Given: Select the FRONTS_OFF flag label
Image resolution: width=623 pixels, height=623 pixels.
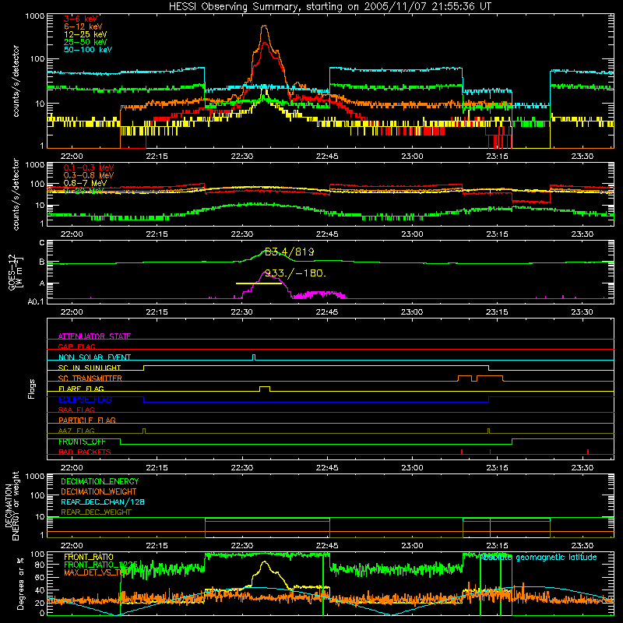Looking at the screenshot, I should click(x=82, y=442).
